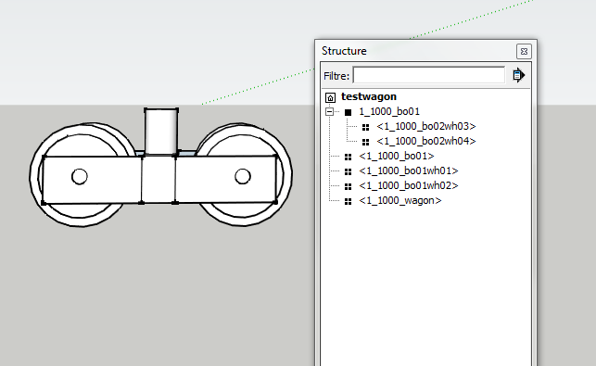The image size is (596, 366).
Task: Select the <1_1000_wagon> component entry
Action: pyautogui.click(x=400, y=200)
